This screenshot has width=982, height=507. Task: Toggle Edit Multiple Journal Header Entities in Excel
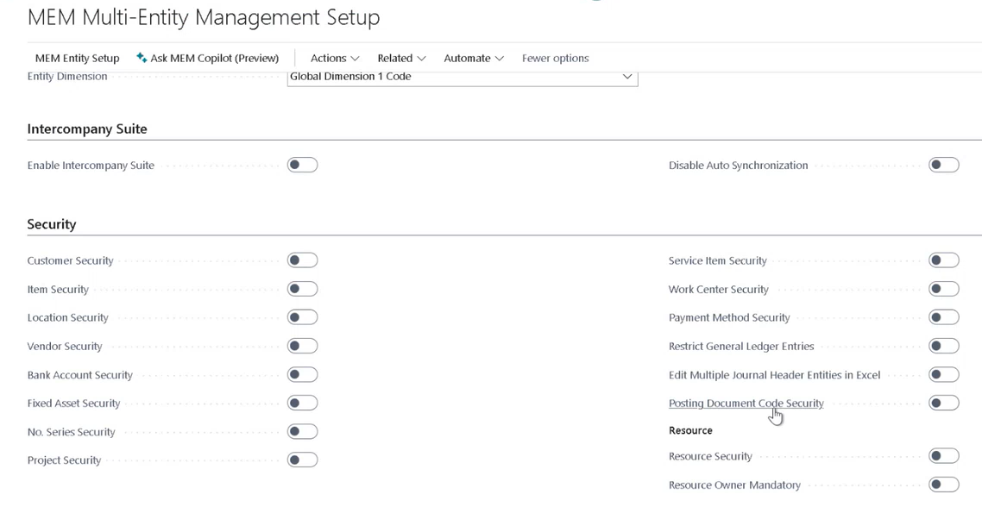944,374
